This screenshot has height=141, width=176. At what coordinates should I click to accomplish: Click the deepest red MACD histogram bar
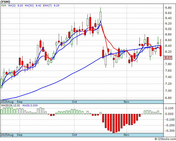(x=114, y=123)
